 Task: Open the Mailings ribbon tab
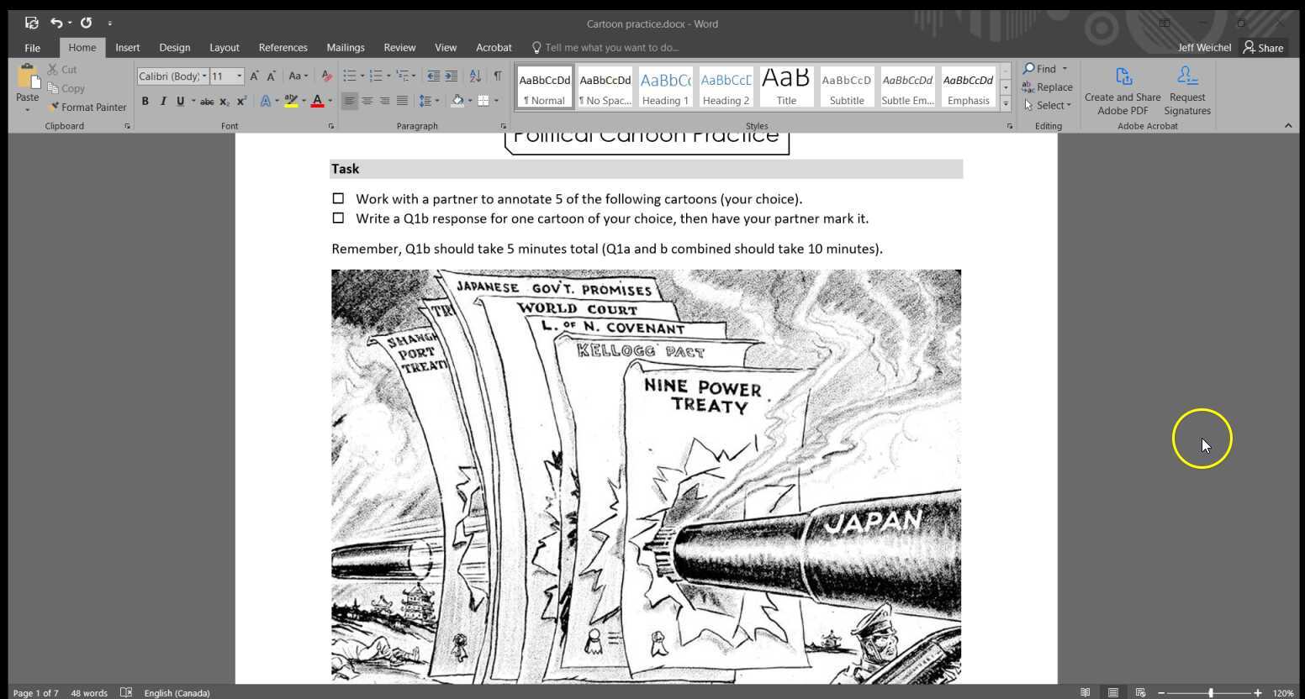coord(345,47)
